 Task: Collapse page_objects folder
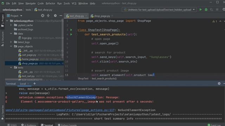(11, 46)
